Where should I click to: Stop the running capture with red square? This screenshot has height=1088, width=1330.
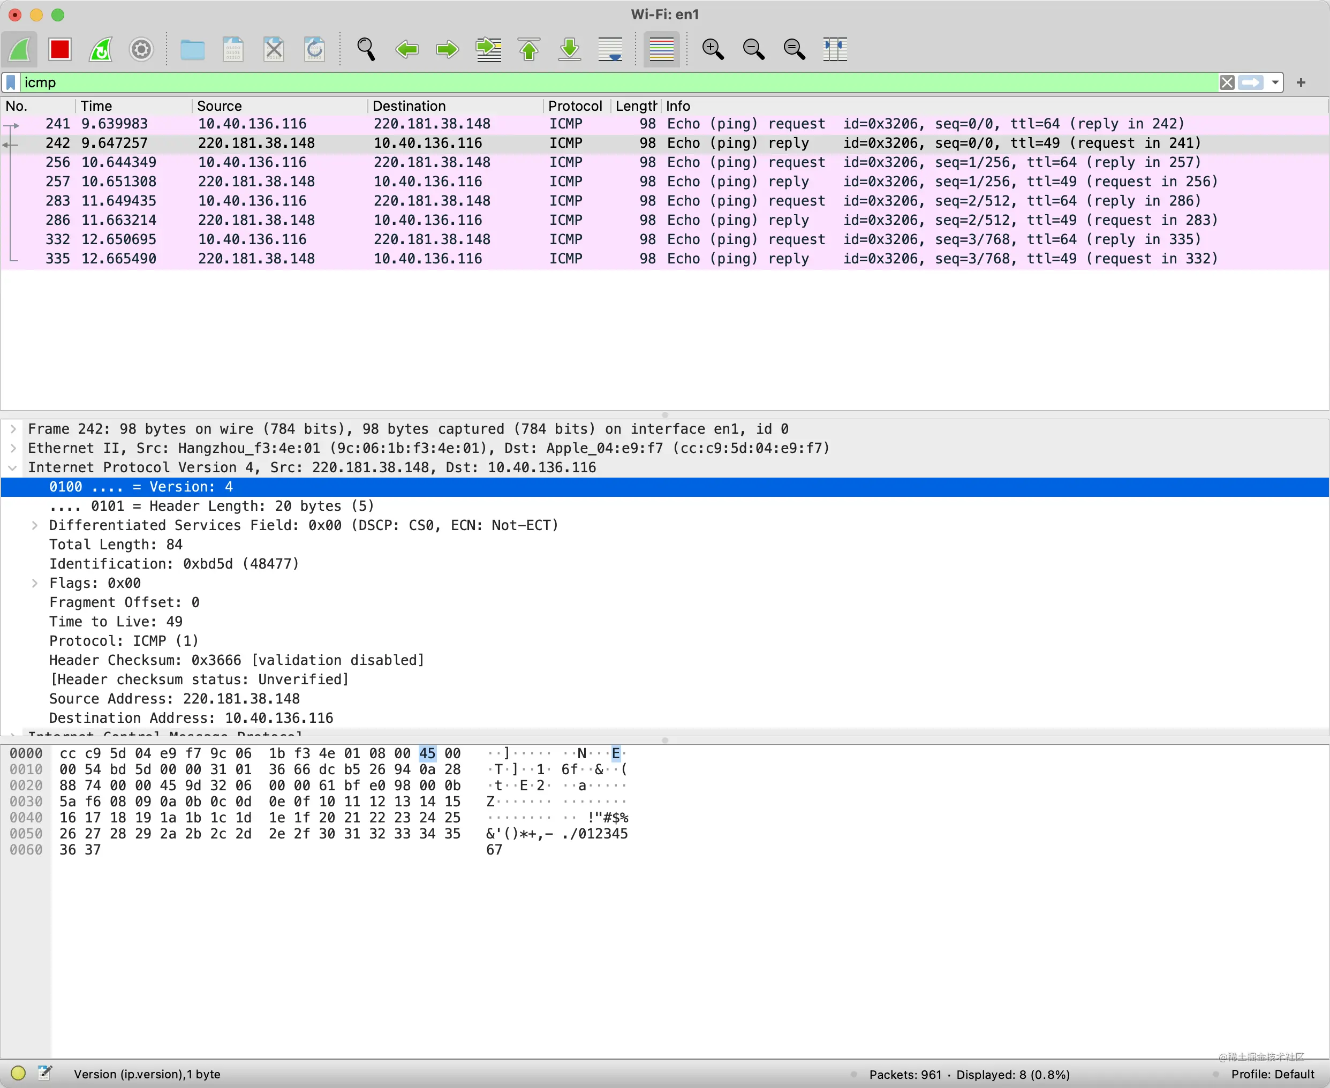tap(60, 49)
